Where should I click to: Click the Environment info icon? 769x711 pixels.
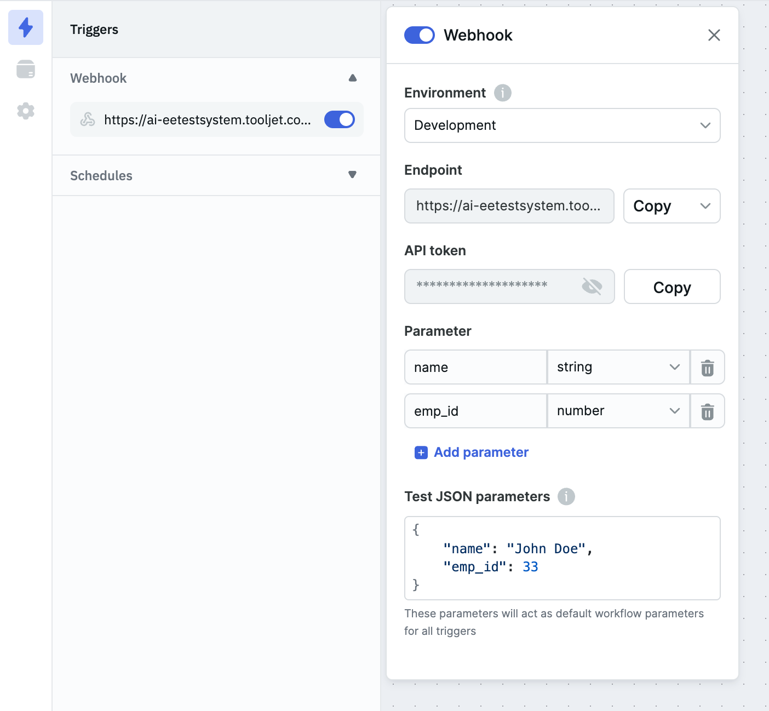tap(502, 93)
